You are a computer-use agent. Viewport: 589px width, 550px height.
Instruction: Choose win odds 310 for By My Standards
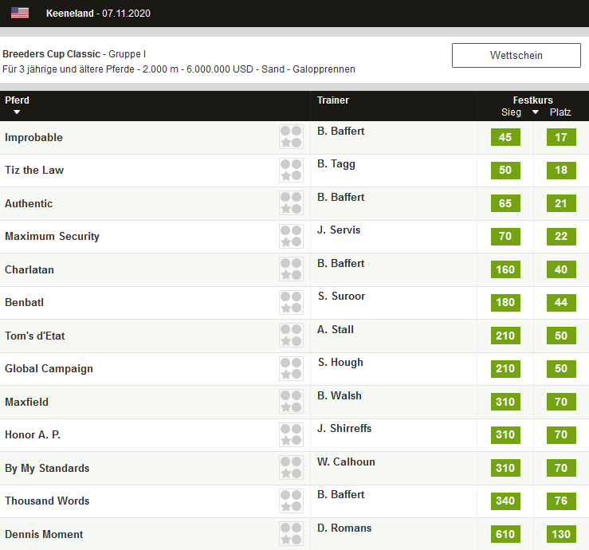point(505,468)
